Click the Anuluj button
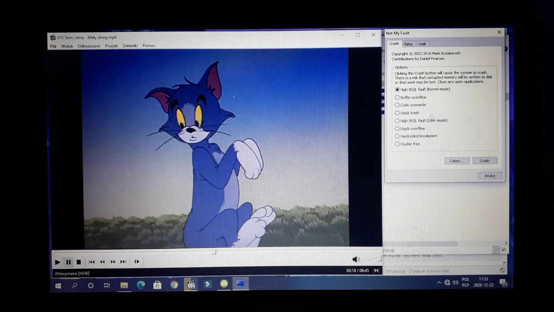The width and height of the screenshot is (554, 312). [490, 175]
